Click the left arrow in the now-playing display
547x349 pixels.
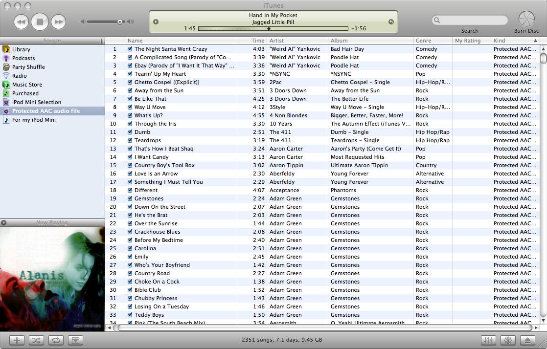point(156,22)
